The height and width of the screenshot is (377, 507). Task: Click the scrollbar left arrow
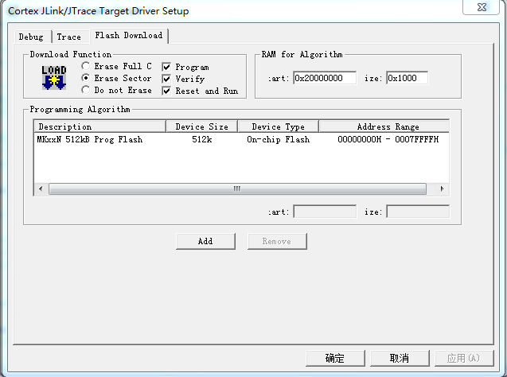point(41,188)
